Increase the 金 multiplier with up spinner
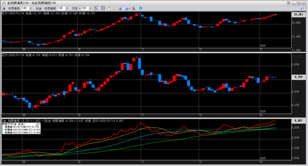This screenshot has width=308, height=166. click(x=31, y=8)
